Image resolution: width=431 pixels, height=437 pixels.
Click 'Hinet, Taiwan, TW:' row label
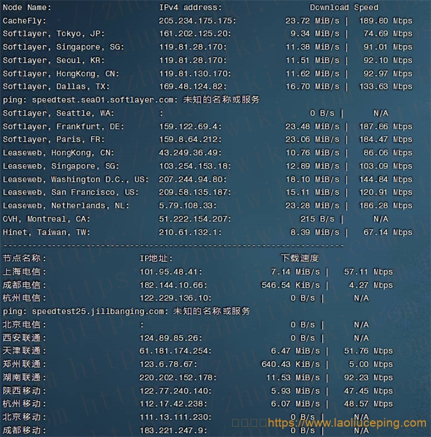click(47, 233)
